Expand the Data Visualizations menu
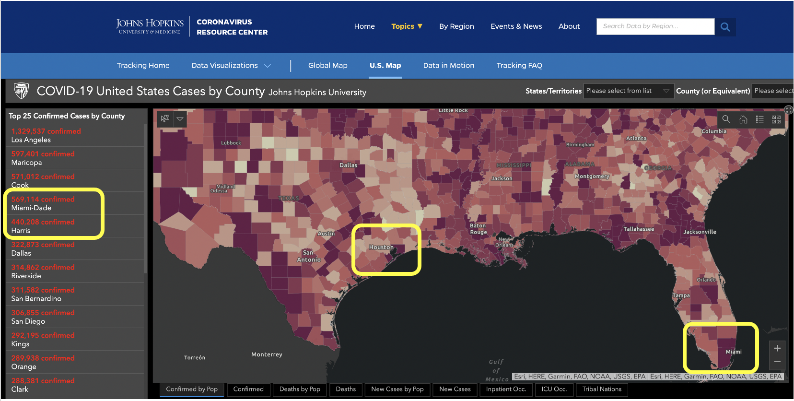Image resolution: width=794 pixels, height=401 pixels. pyautogui.click(x=231, y=66)
